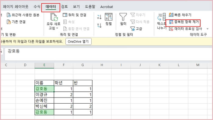
Task: Select the 박신혜 cell
Action: tap(44, 106)
